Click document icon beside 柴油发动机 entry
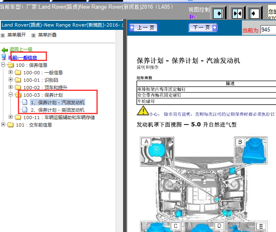Image resolution: width=276 pixels, height=232 pixels. [25, 110]
